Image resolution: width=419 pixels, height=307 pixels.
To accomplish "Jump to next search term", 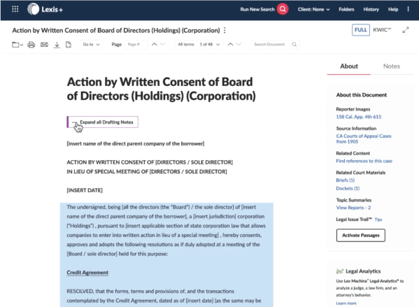I will pyautogui.click(x=239, y=44).
